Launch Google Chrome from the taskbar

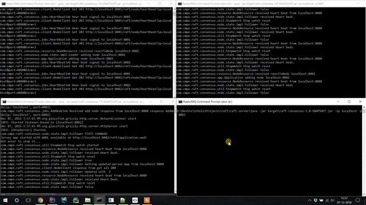[41, 200]
